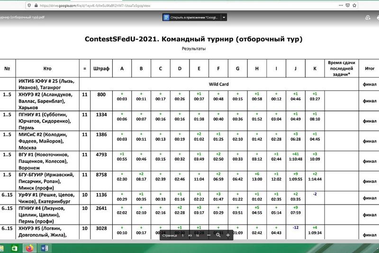Click the magnifier zoom reset icon
This screenshot has width=379, height=253.
pyautogui.click(x=218, y=235)
